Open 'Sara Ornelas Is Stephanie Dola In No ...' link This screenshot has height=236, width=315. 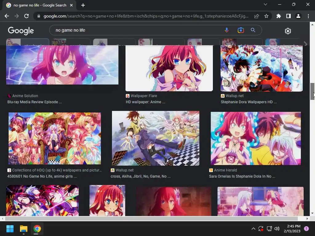pos(242,176)
